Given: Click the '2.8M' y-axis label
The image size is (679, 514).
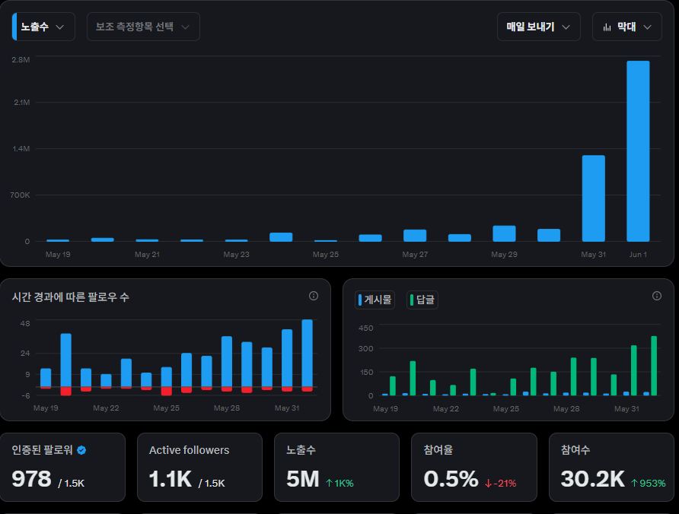Looking at the screenshot, I should tap(21, 60).
